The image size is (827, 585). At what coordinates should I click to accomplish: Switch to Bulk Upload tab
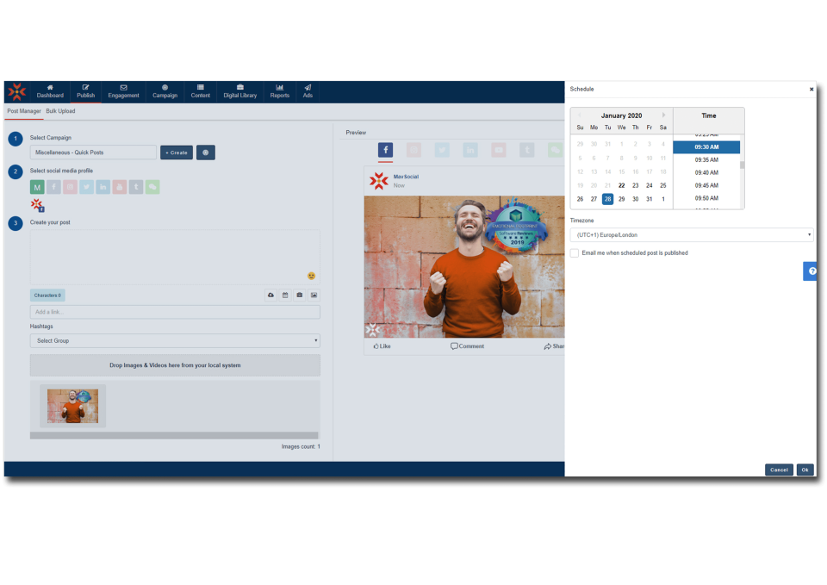(x=60, y=111)
